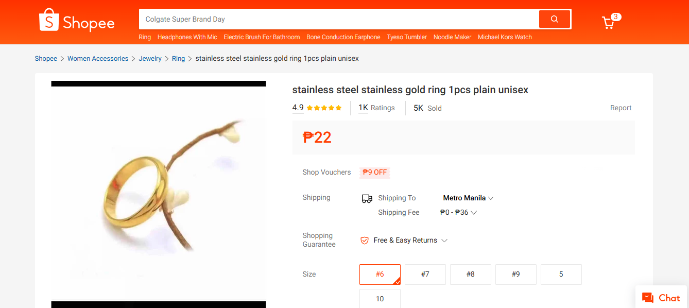Image resolution: width=689 pixels, height=308 pixels.
Task: Click the Report link
Action: click(x=621, y=108)
